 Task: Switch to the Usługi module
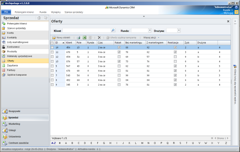click(x=25, y=130)
